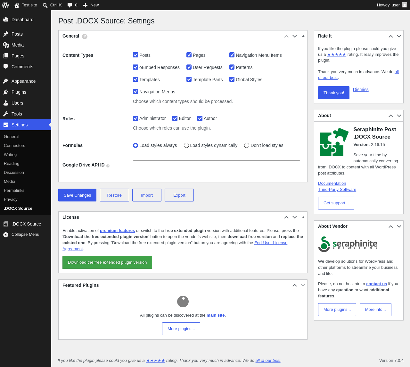This screenshot has width=410, height=367.
Task: Open the Writing settings submenu
Action: click(10, 155)
